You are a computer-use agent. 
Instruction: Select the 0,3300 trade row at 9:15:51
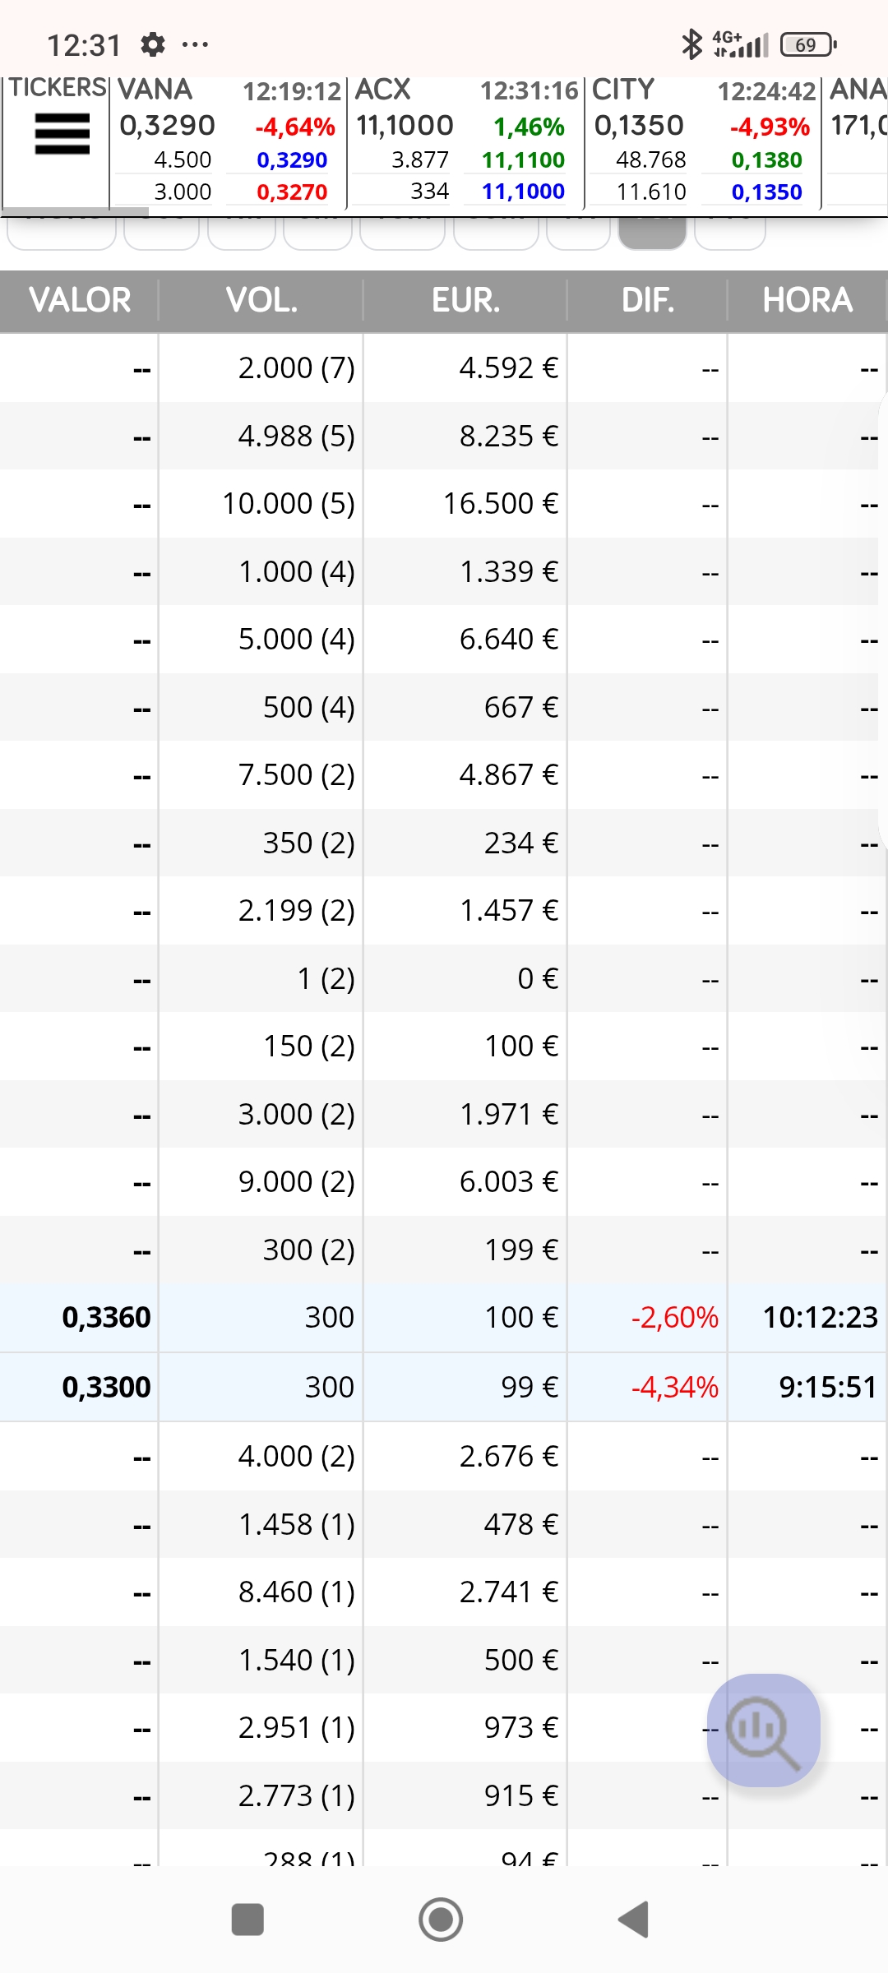(x=444, y=1388)
